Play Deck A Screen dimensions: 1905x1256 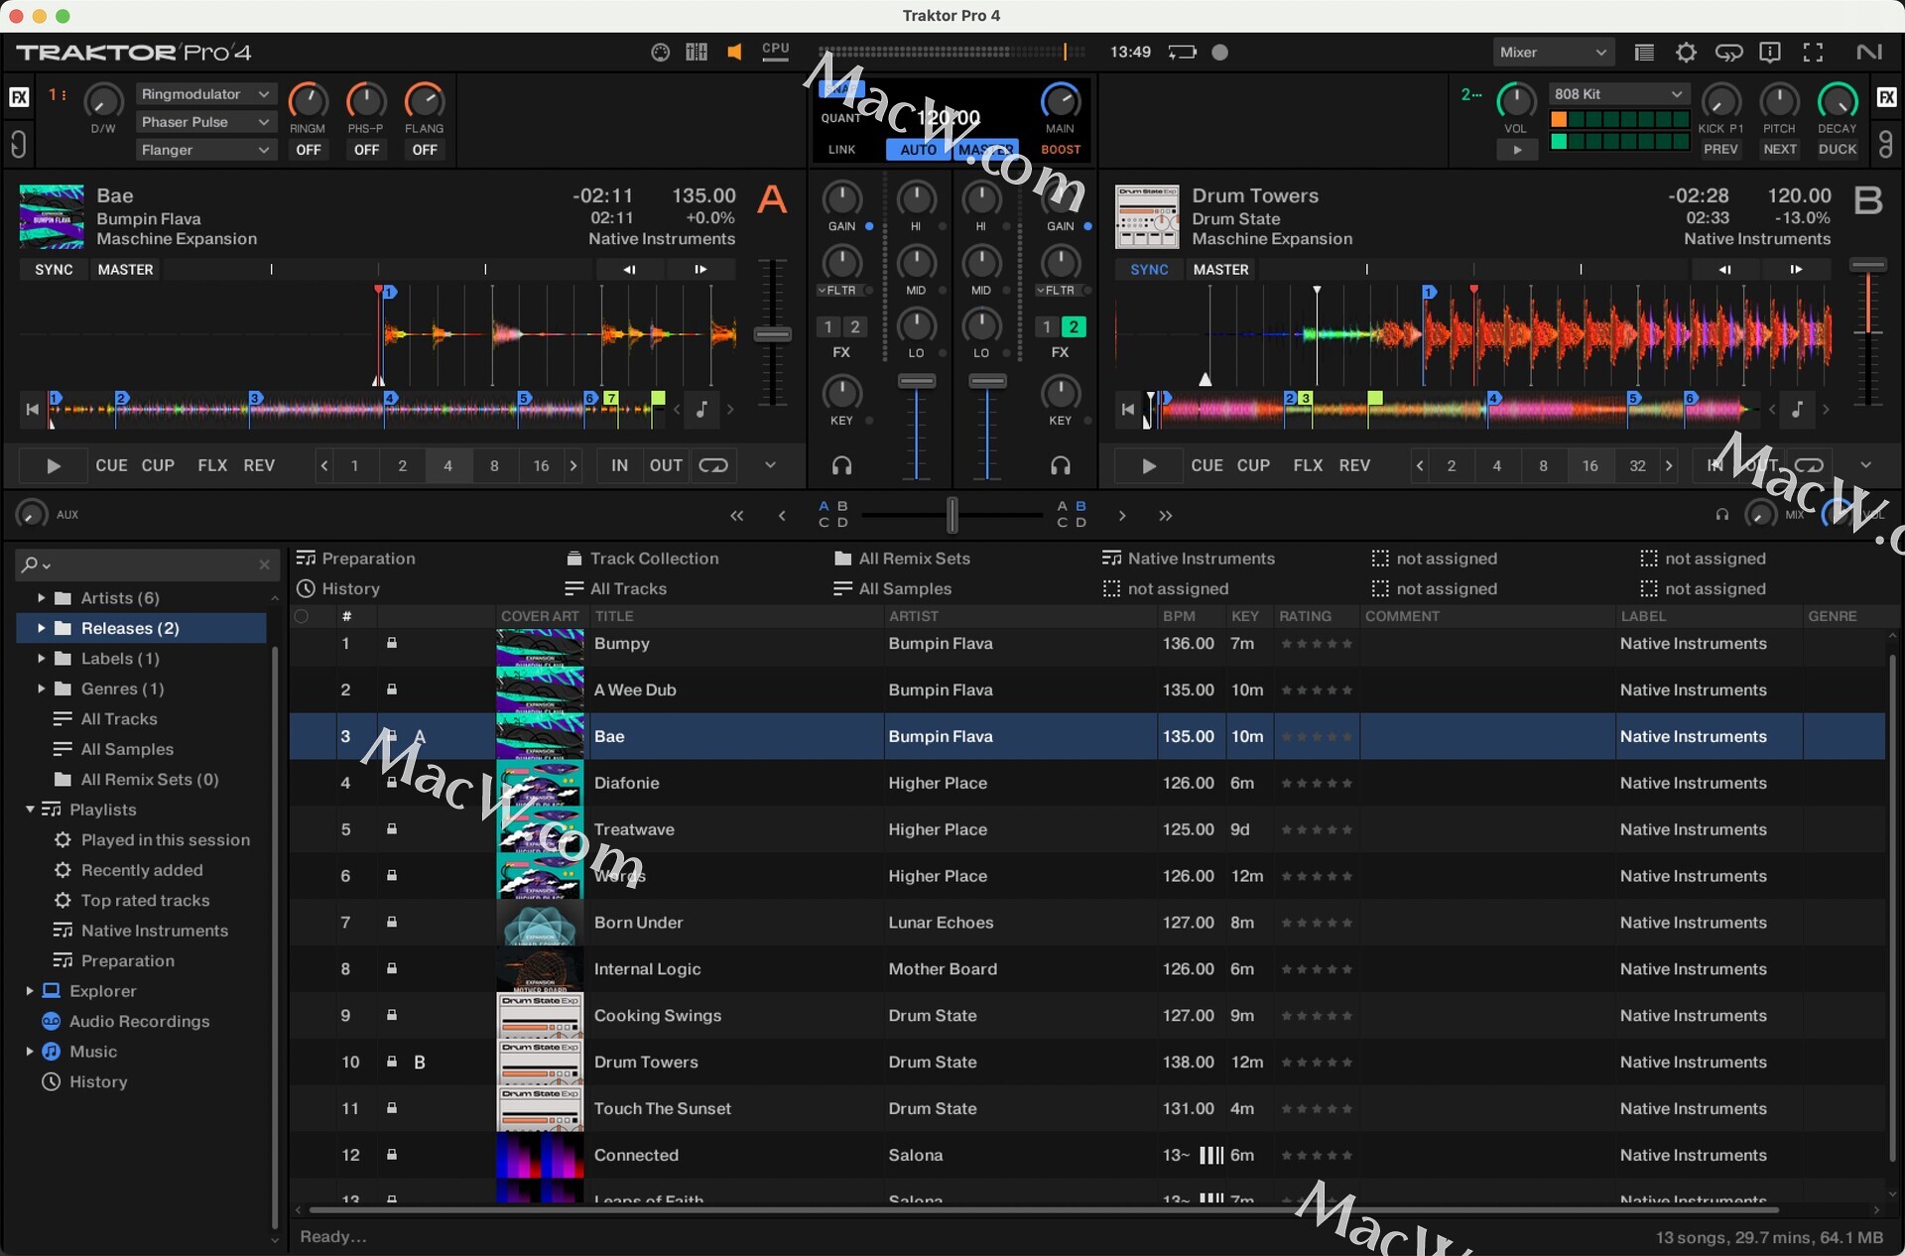54,465
